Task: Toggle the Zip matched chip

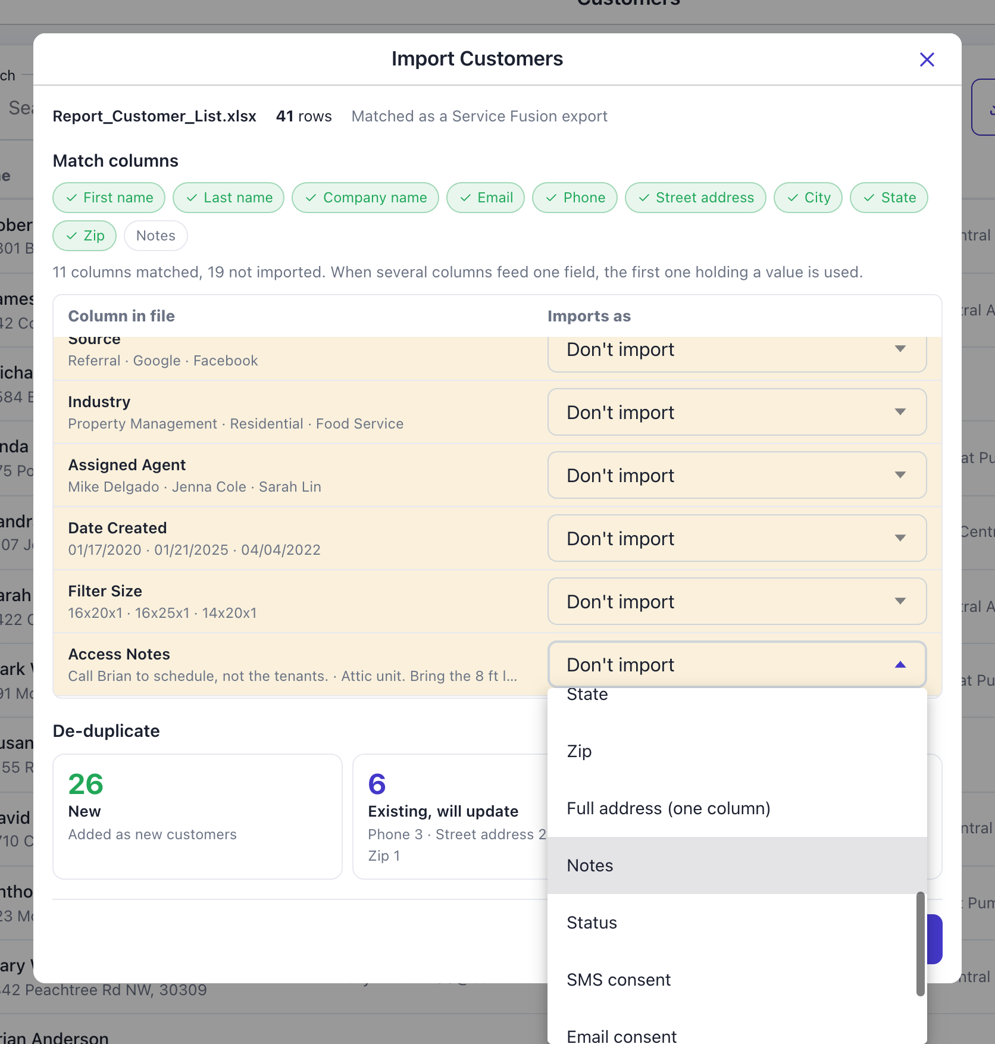Action: tap(85, 236)
